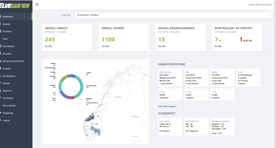The image size is (276, 148).
Task: Expand vald list using chevron arrow
Action: coord(269,15)
